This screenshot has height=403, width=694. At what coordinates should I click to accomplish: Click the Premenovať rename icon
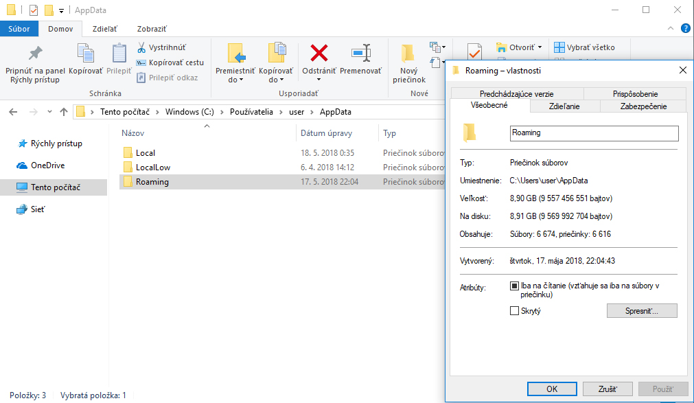click(361, 53)
